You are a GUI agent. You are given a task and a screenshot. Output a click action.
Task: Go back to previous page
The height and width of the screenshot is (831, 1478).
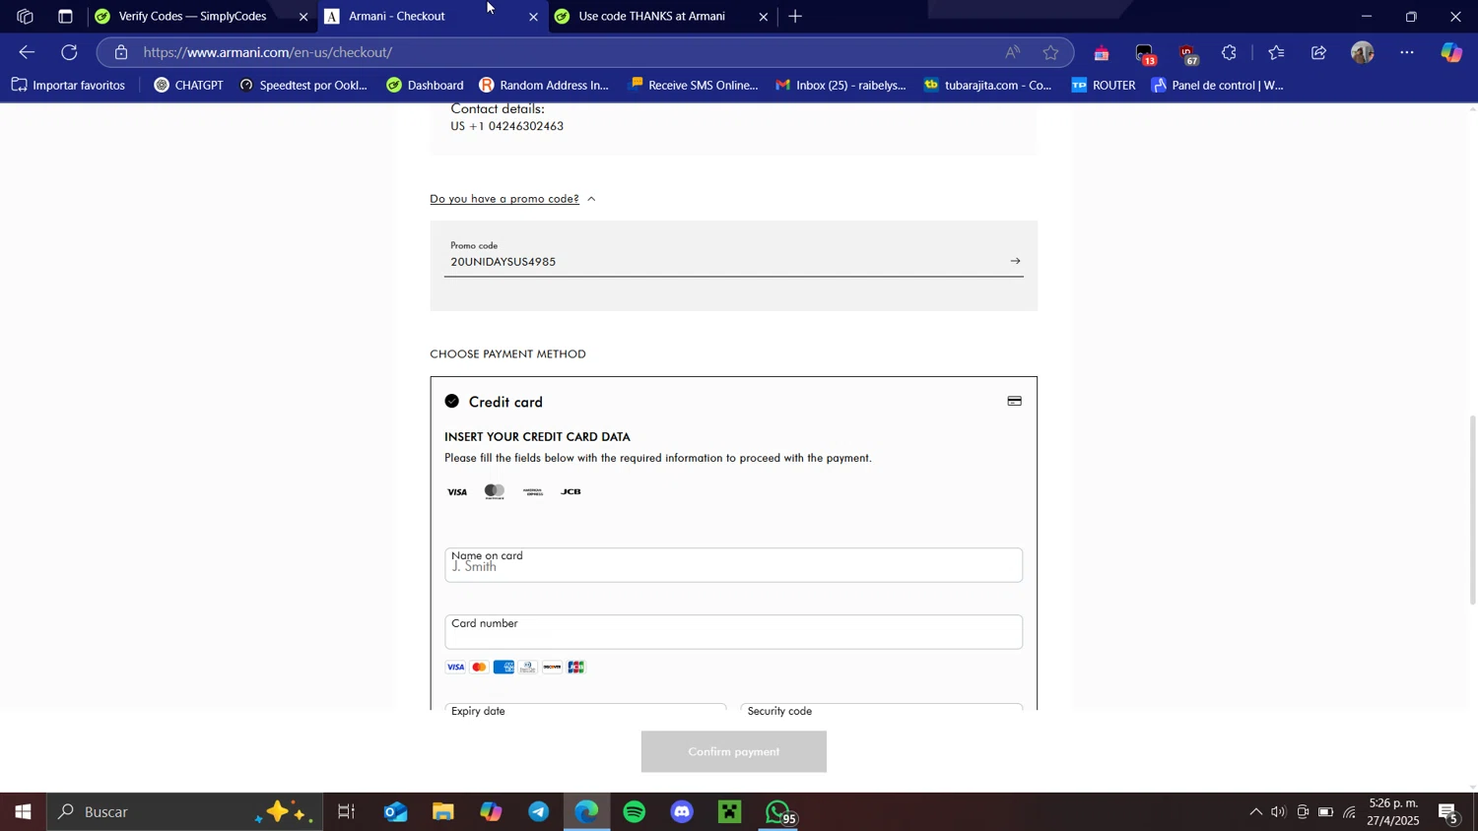point(27,53)
